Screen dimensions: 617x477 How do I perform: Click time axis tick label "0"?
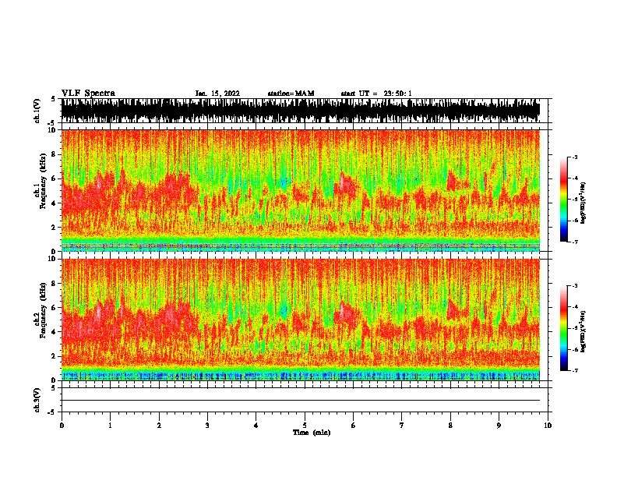click(x=62, y=426)
